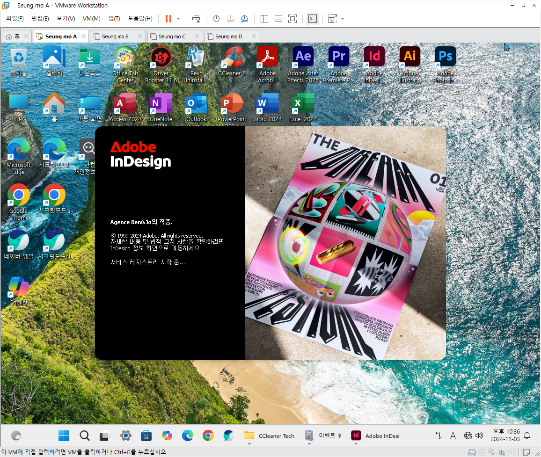The image size is (541, 457).
Task: Click the stretch guest display icon
Action: tap(333, 19)
